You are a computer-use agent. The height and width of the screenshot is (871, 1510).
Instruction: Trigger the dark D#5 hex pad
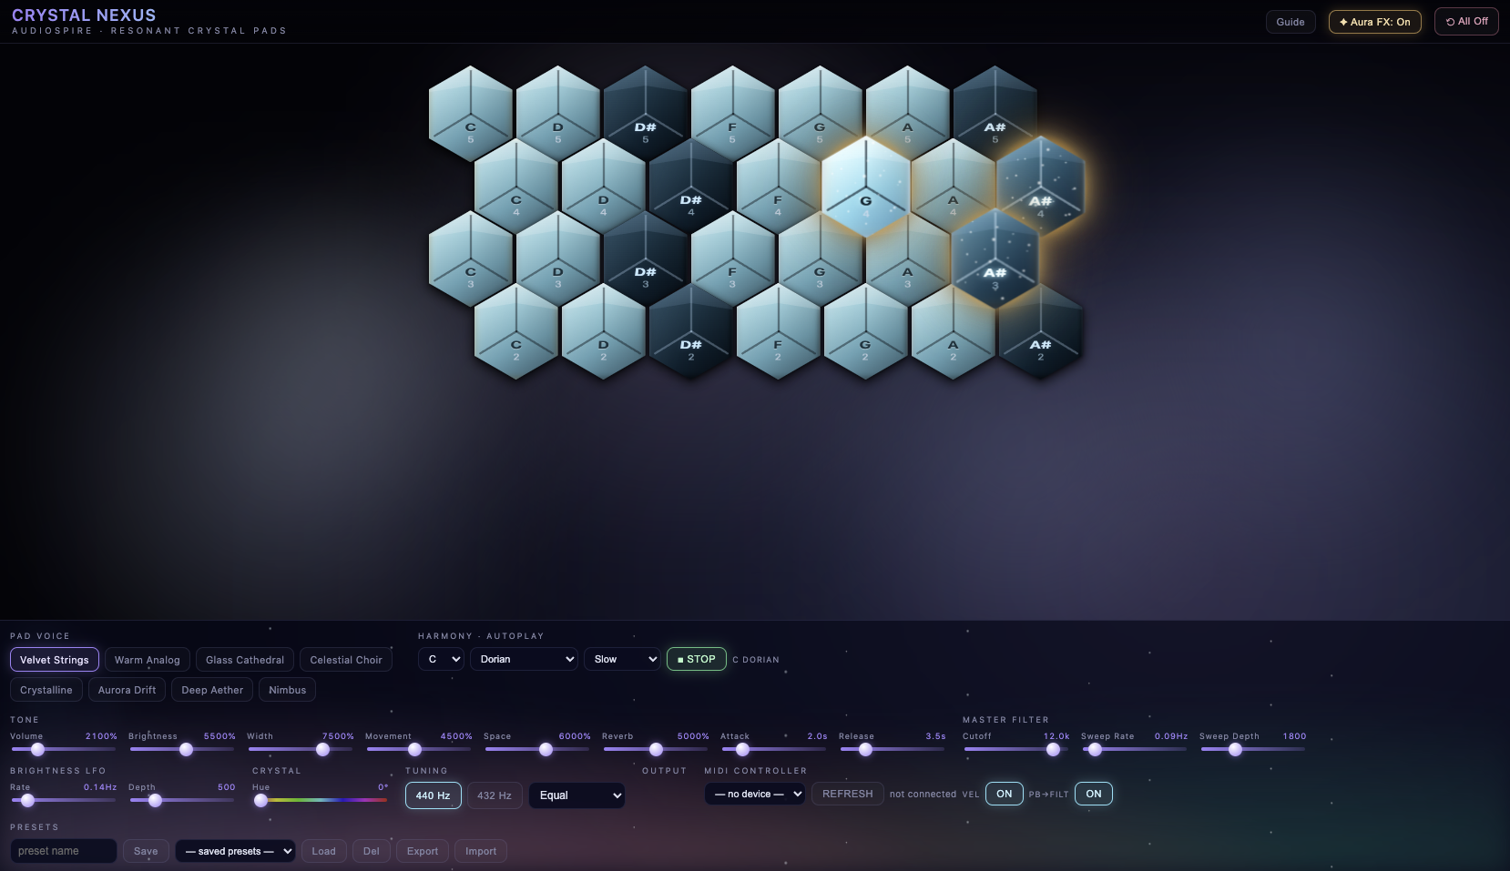(646, 114)
